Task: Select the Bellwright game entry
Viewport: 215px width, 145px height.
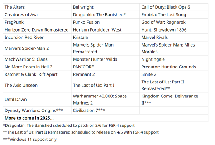Action: 83,7
